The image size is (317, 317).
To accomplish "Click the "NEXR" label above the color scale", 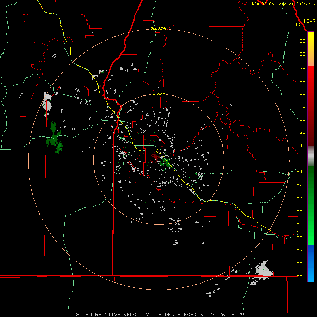I will (x=309, y=21).
